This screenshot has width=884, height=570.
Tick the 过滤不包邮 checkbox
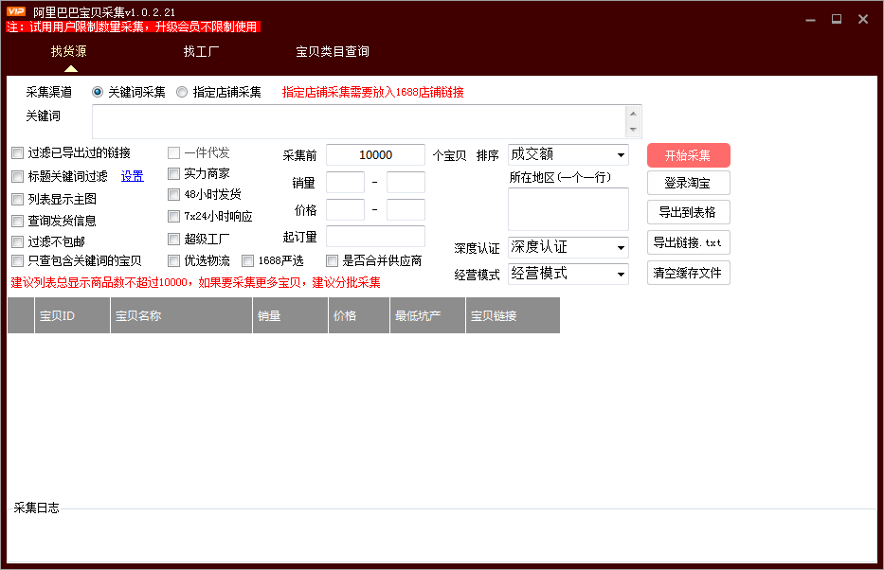(x=17, y=241)
